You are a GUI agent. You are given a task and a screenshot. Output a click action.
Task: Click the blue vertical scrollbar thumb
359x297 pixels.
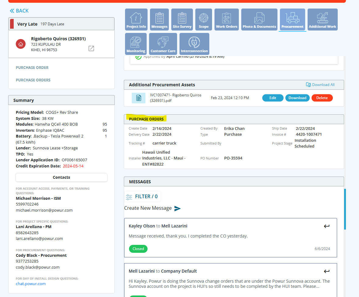pyautogui.click(x=345, y=209)
